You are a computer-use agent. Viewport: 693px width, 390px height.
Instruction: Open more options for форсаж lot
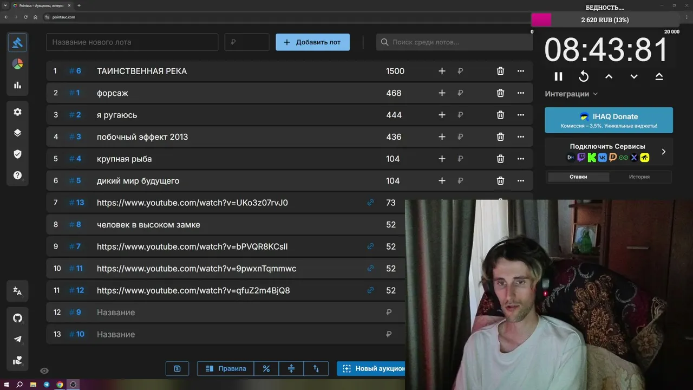tap(521, 93)
